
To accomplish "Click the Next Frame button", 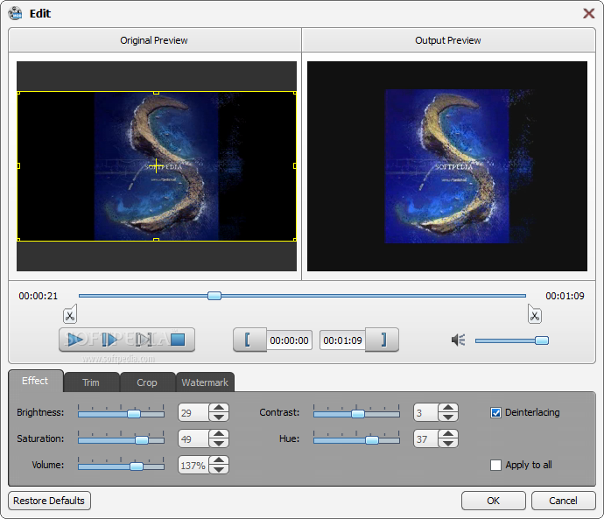I will click(x=144, y=340).
